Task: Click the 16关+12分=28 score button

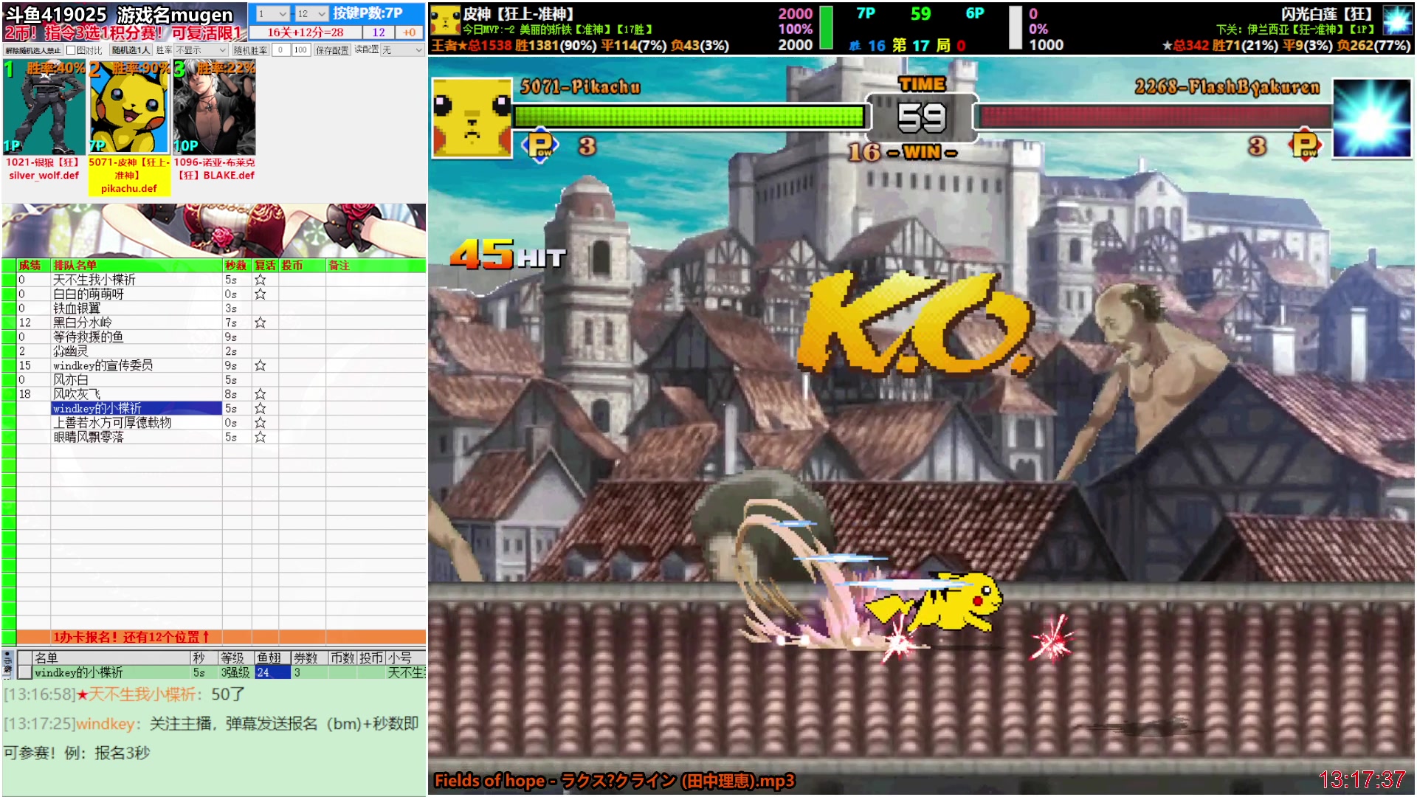Action: point(305,32)
